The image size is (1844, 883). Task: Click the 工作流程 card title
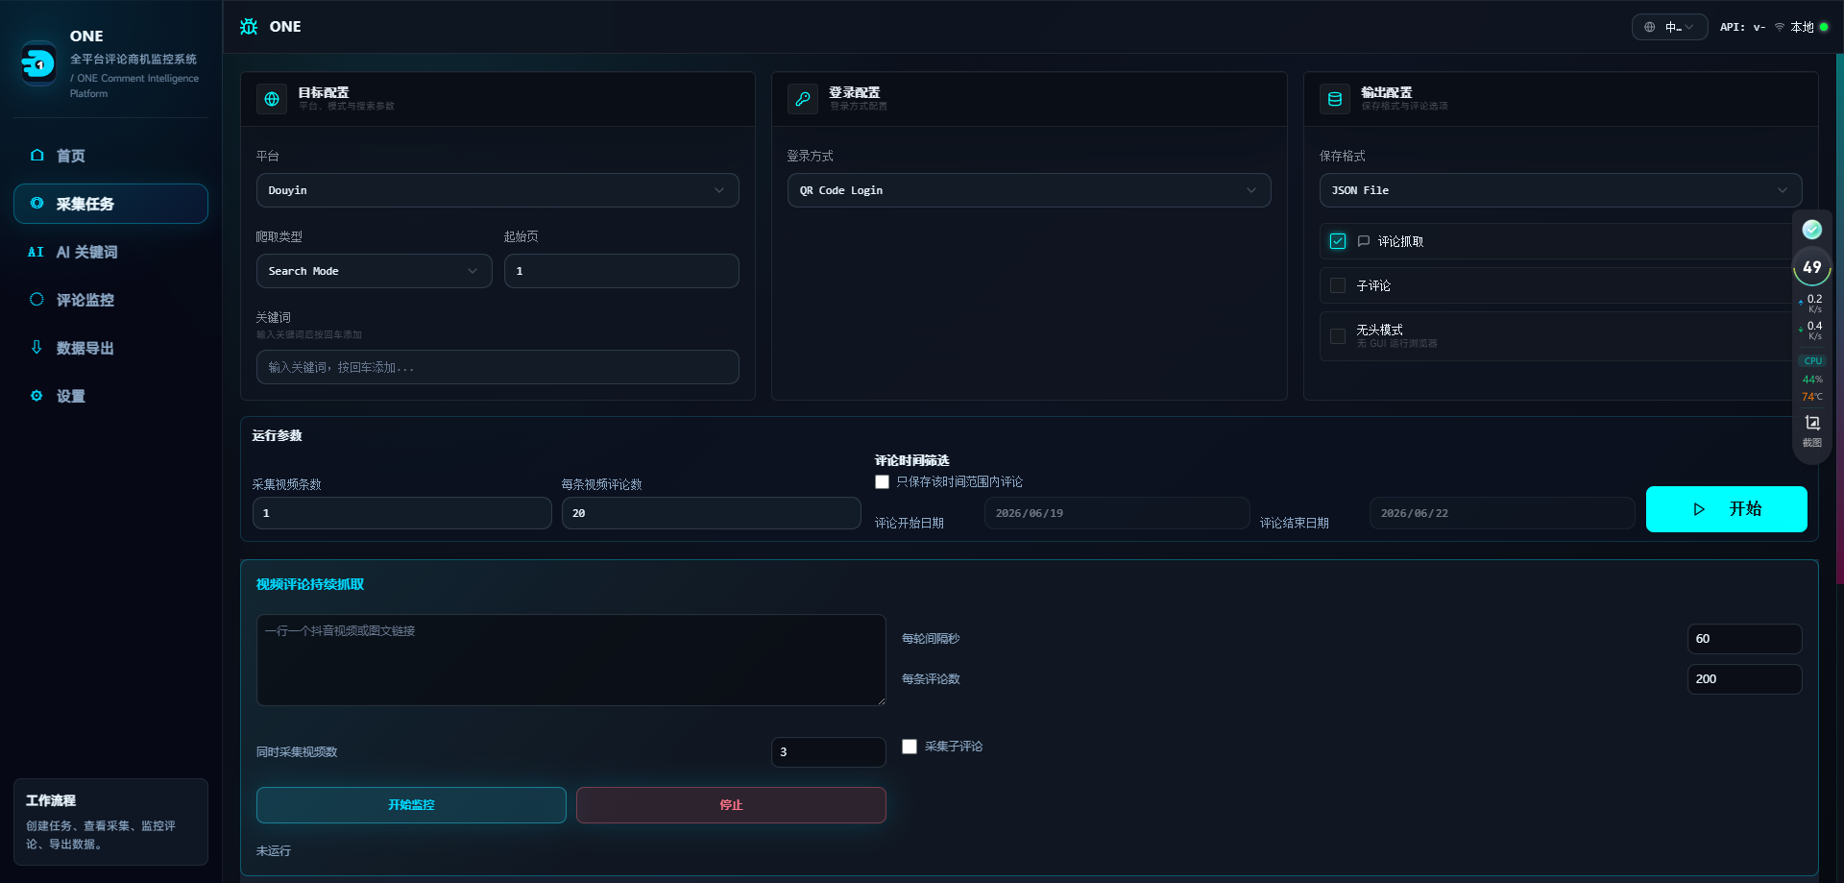pos(51,800)
